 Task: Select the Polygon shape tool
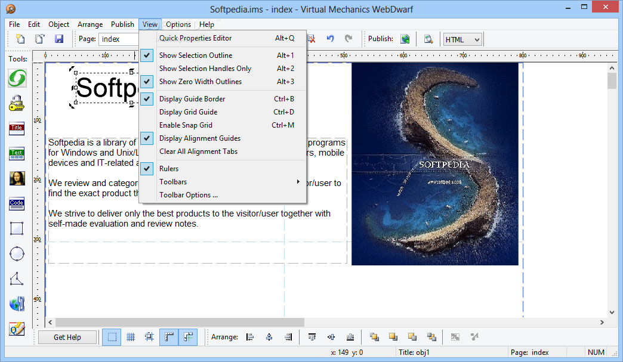point(17,279)
